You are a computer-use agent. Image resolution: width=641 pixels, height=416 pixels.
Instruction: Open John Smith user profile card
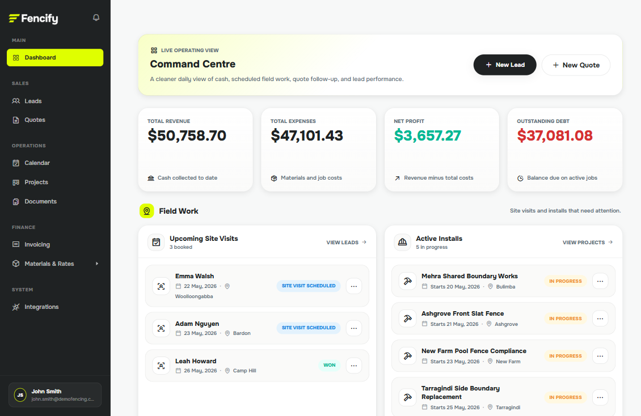coord(55,395)
